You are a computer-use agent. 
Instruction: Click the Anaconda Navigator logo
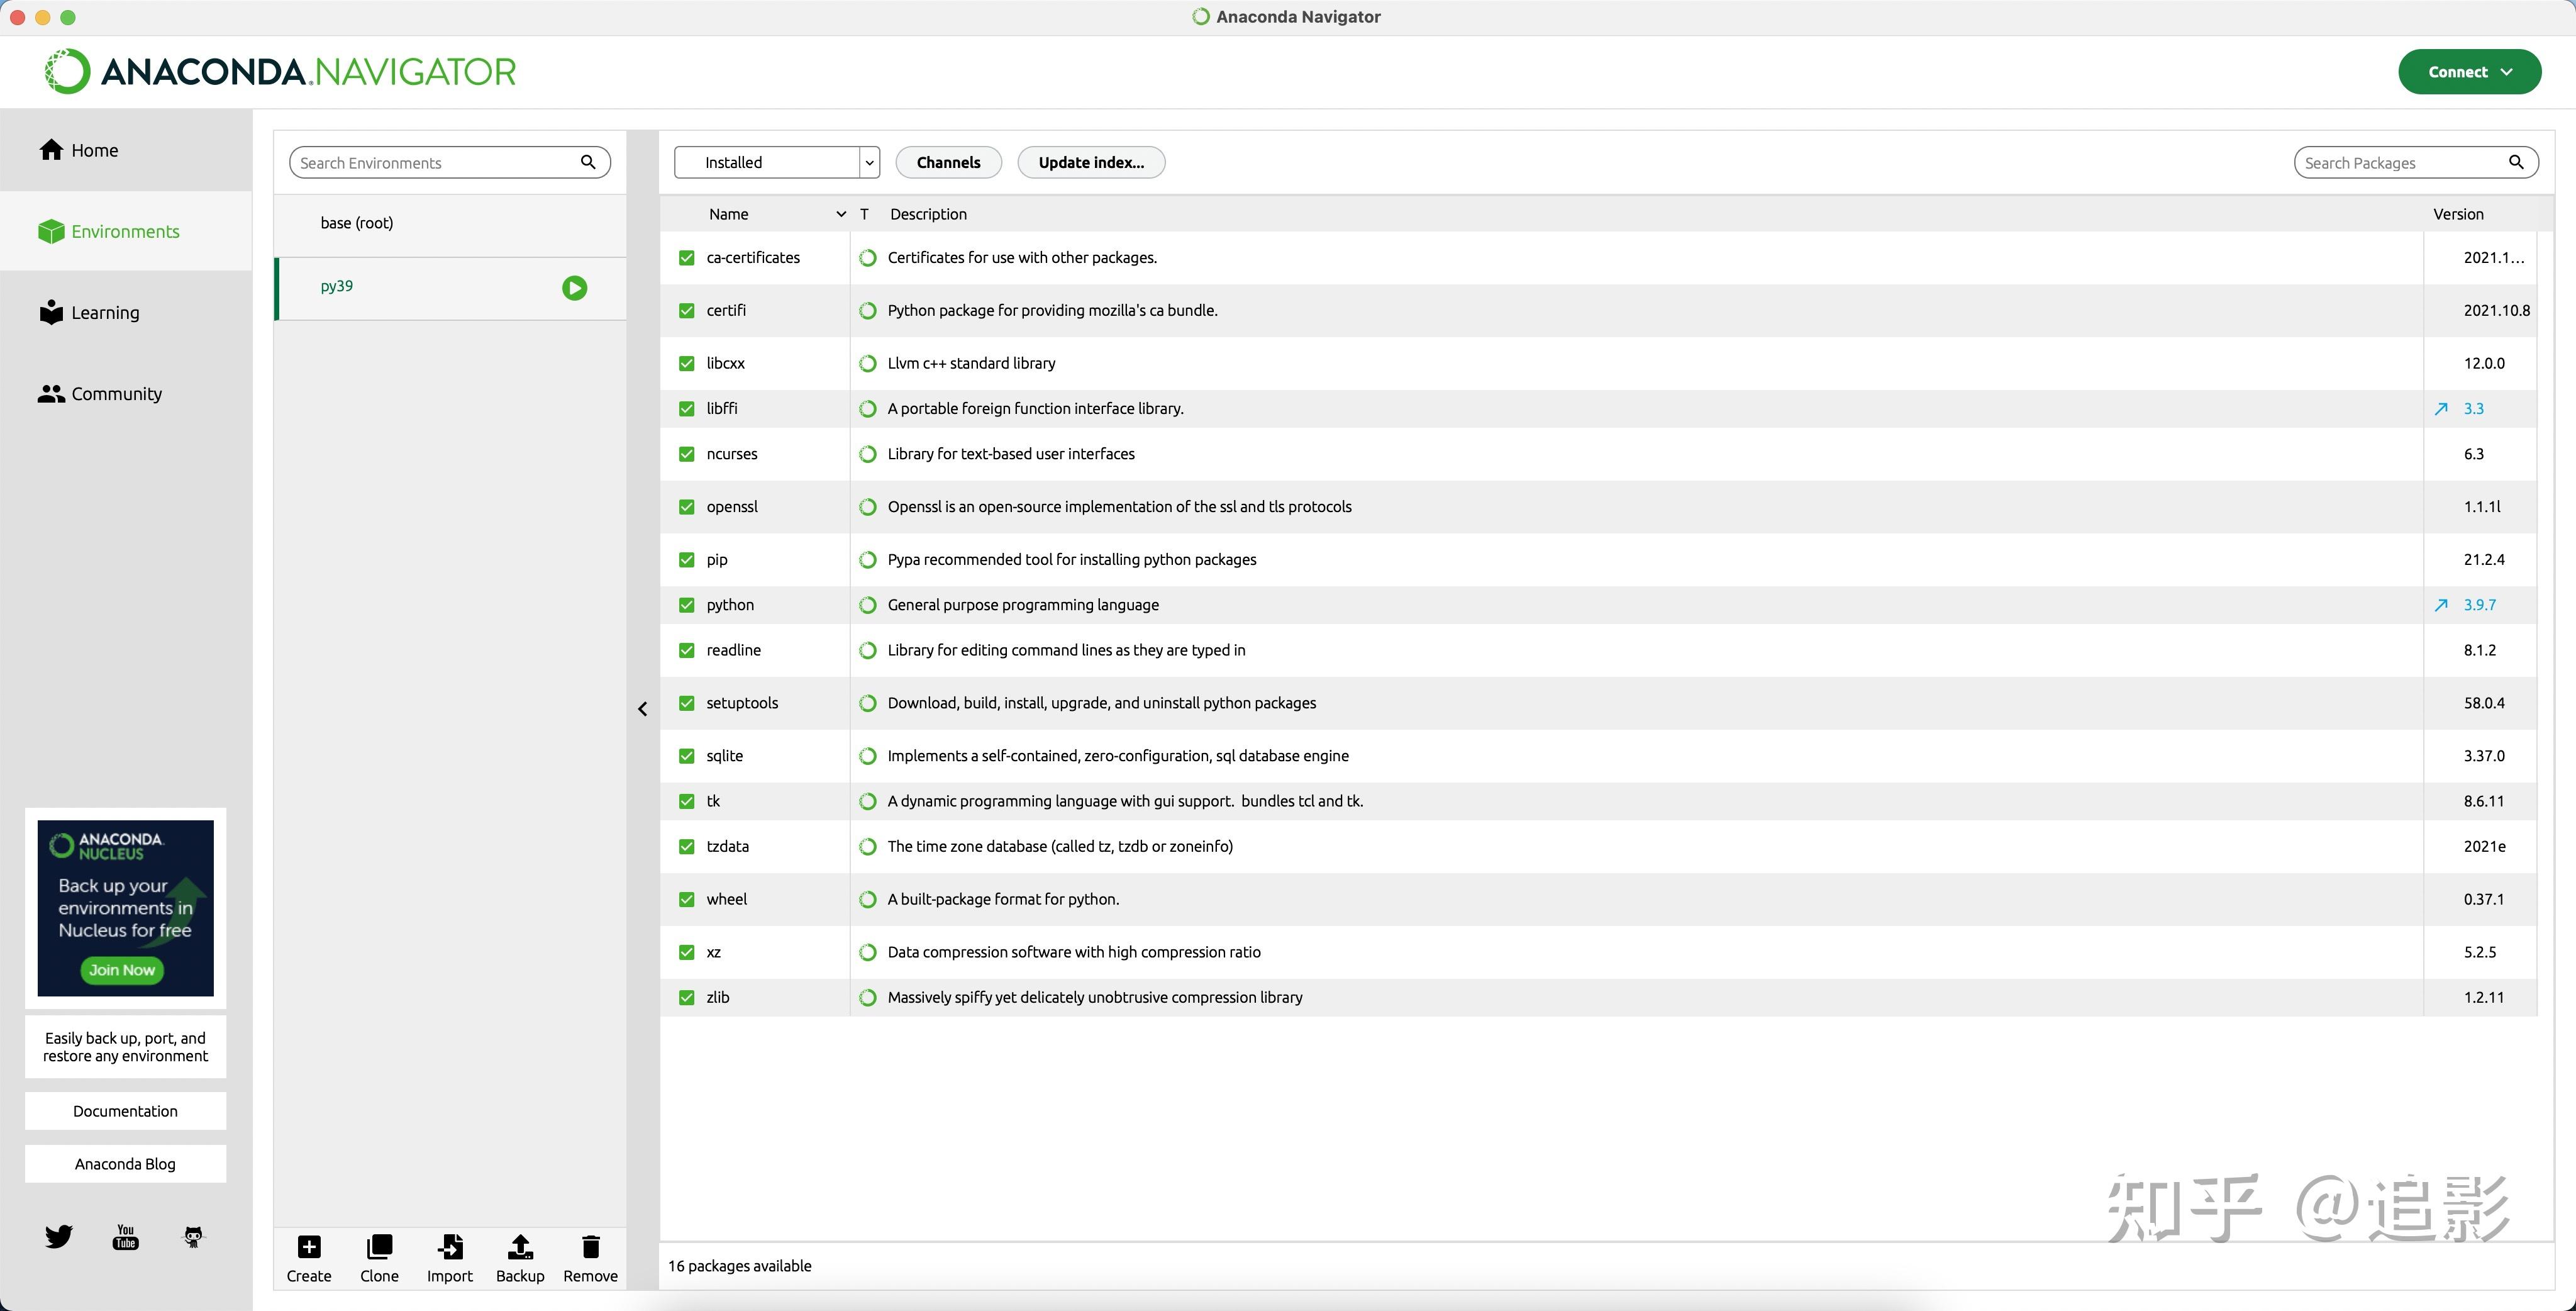pyautogui.click(x=280, y=71)
